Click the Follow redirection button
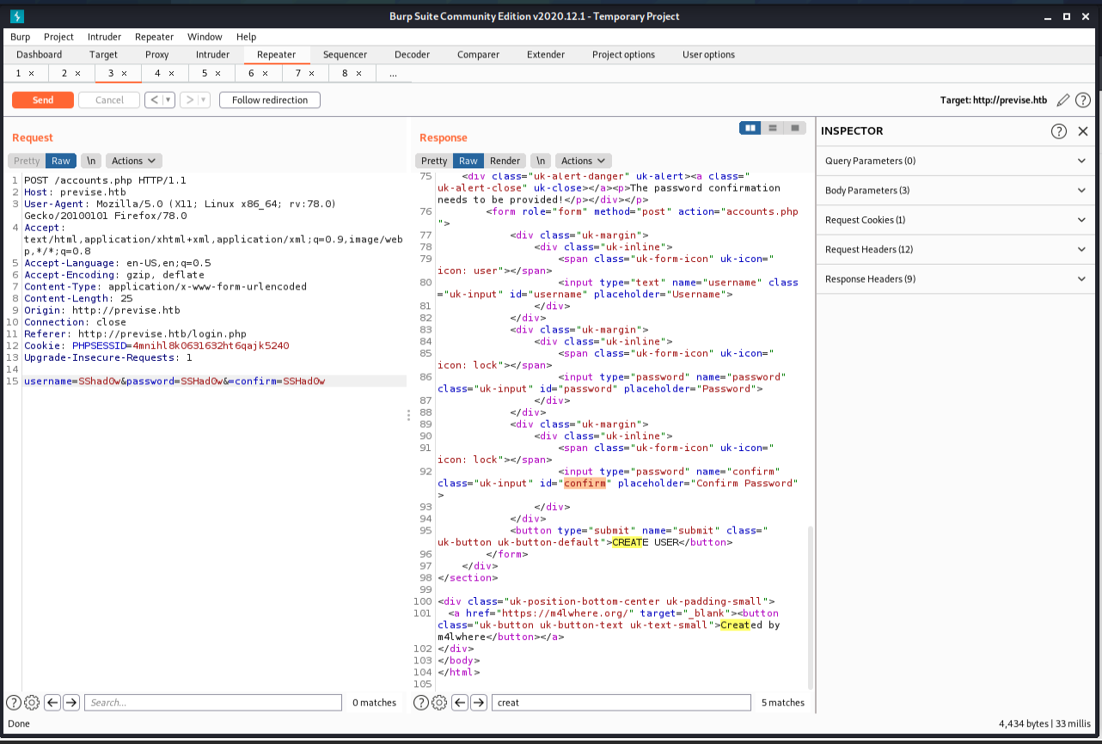 pos(270,101)
